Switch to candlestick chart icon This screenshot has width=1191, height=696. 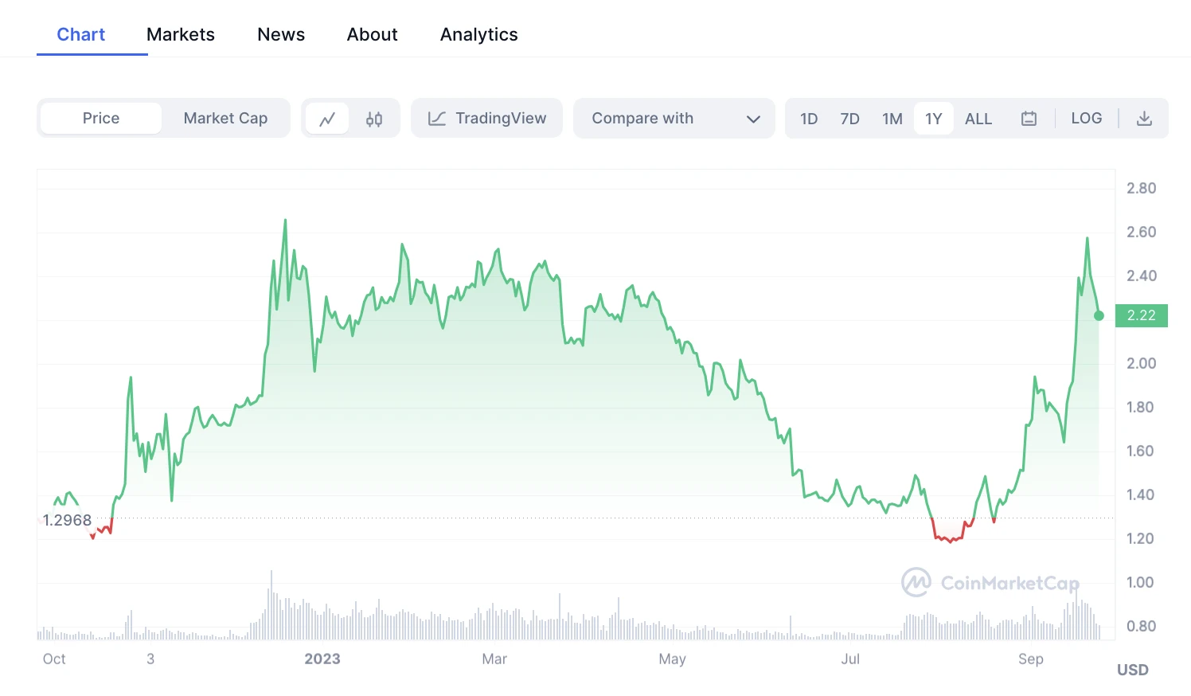click(x=374, y=119)
